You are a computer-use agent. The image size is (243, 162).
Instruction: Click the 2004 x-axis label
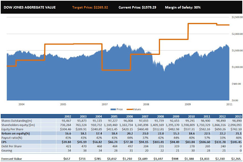[21, 104]
